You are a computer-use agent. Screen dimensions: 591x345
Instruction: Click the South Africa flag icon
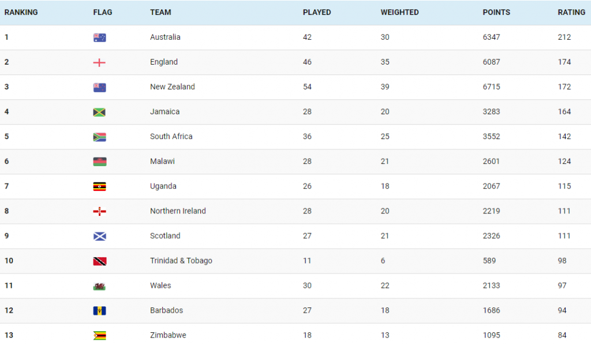[x=99, y=137]
